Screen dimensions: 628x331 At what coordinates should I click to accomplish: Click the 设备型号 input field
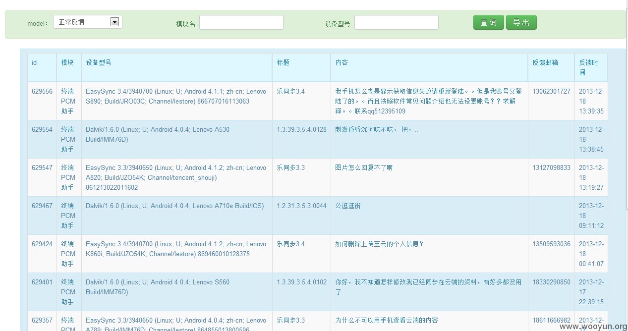[x=397, y=22]
